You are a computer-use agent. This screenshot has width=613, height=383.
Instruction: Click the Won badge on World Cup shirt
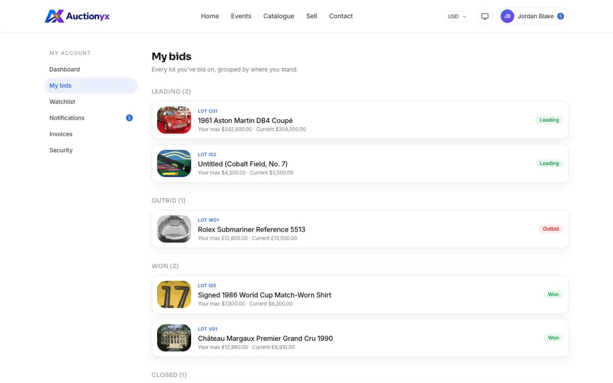(x=553, y=294)
